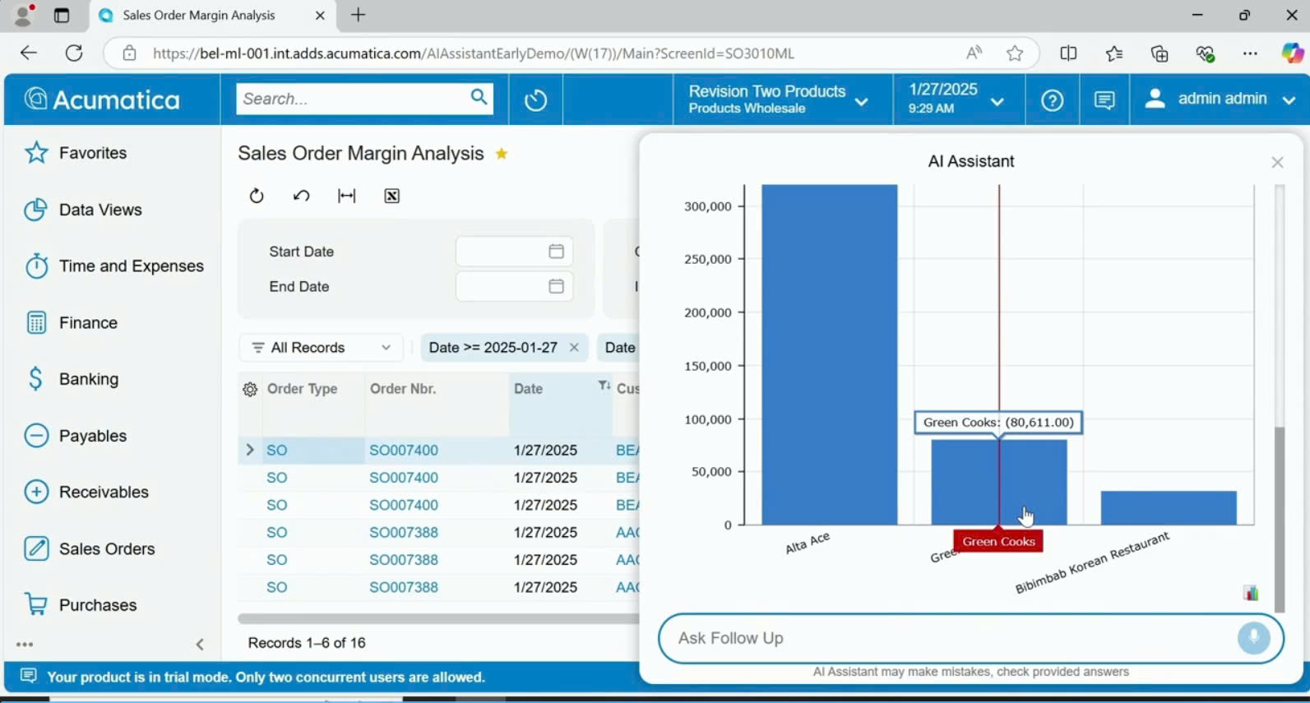Click the browser Back arrow

coord(29,53)
